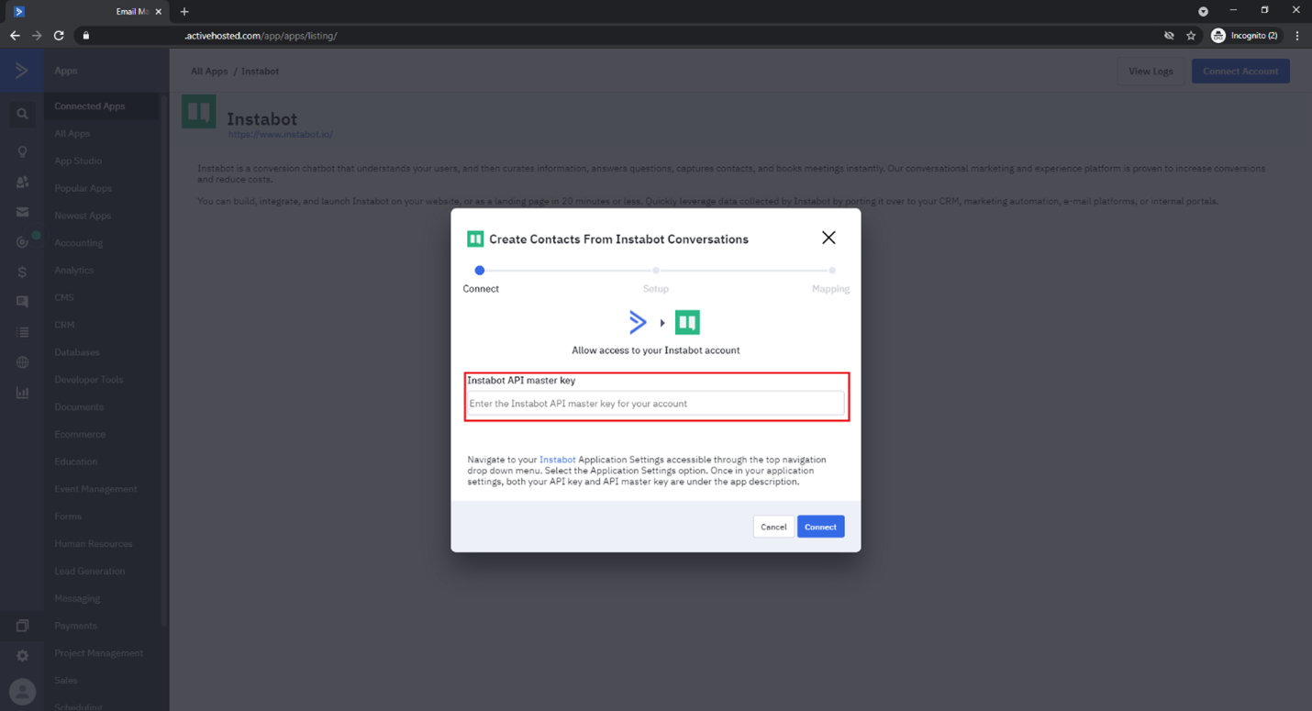Open Payments category

pyautogui.click(x=75, y=626)
